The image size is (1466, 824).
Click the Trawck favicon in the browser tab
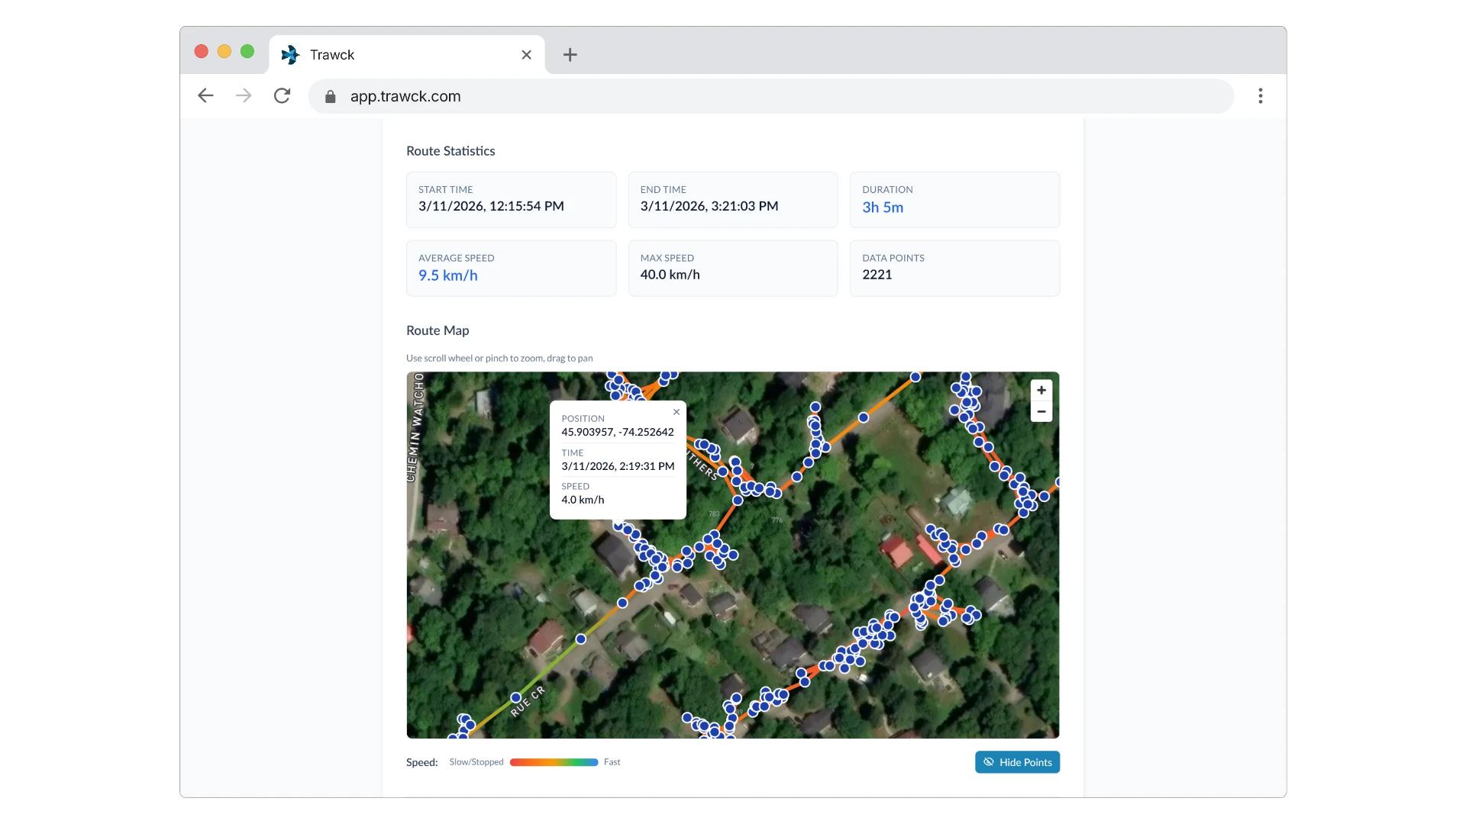click(290, 54)
